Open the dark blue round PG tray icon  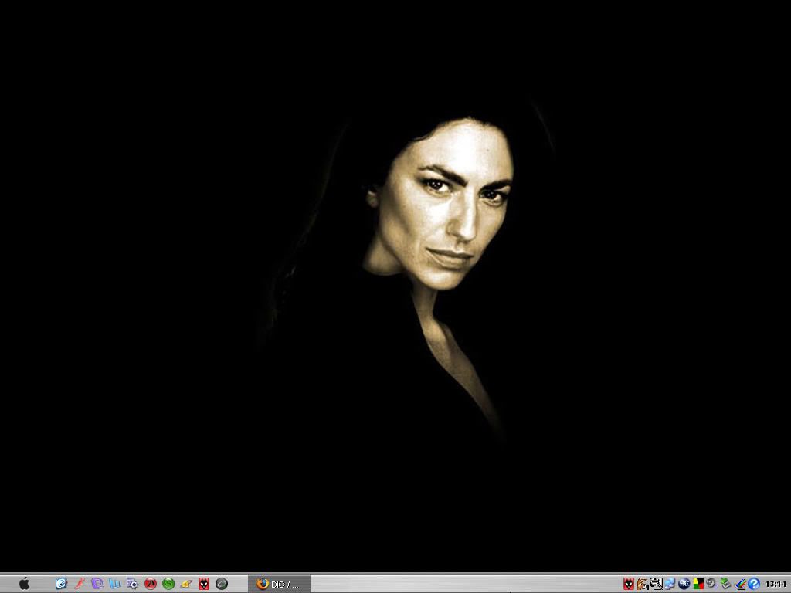(x=684, y=584)
